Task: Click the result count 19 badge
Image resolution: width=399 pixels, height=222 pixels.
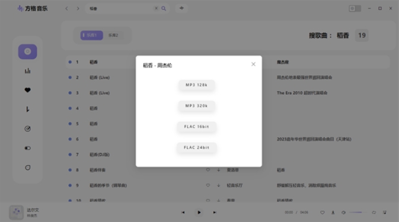Action: [362, 36]
